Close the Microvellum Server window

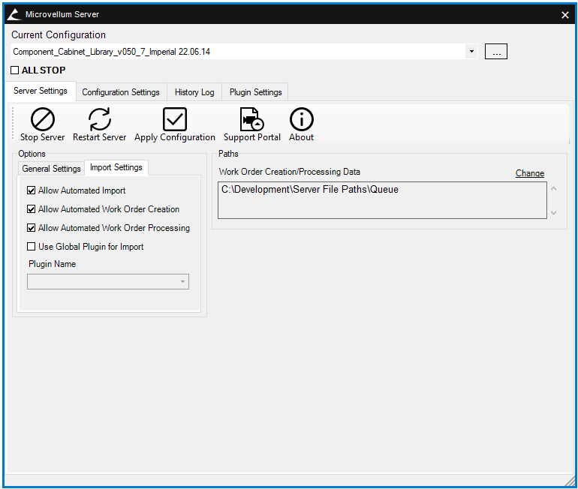[564, 14]
